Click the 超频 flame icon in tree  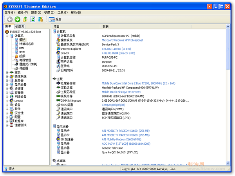pos(16,56)
